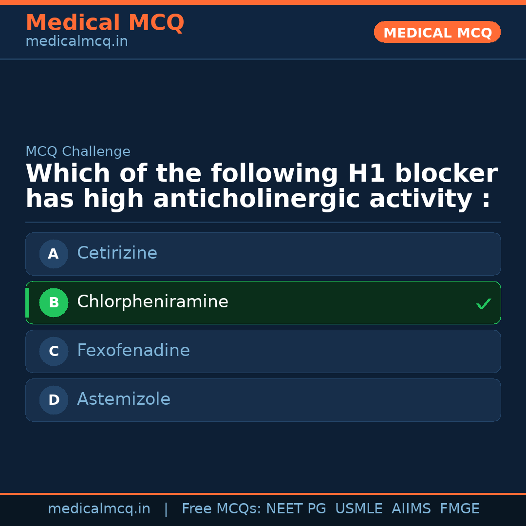Click the green B circle icon

[x=54, y=302]
